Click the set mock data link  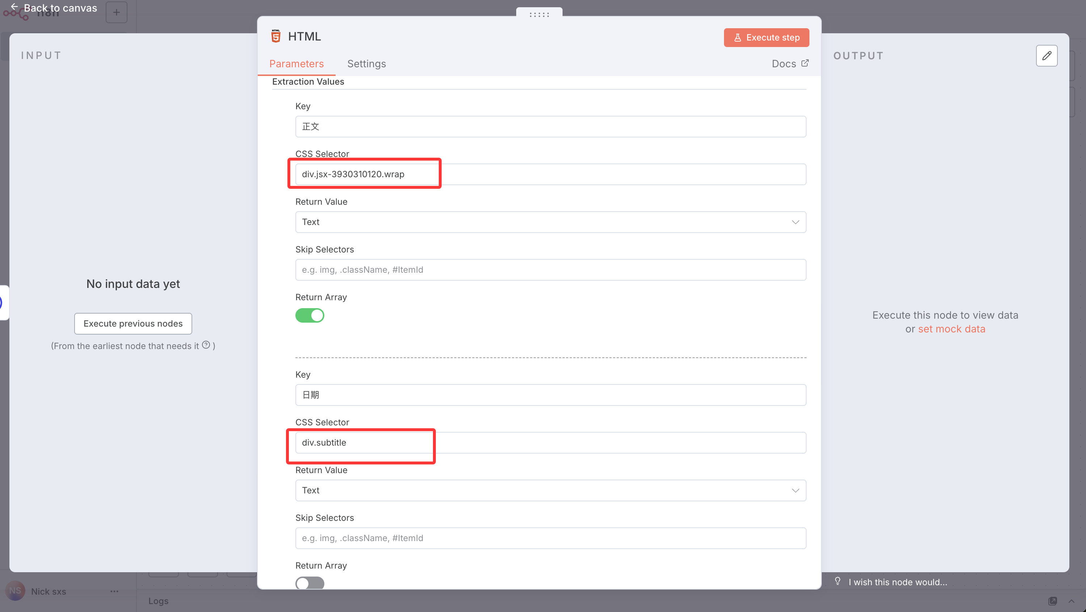coord(951,329)
